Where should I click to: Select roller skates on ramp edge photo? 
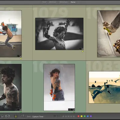(x=109, y=34)
